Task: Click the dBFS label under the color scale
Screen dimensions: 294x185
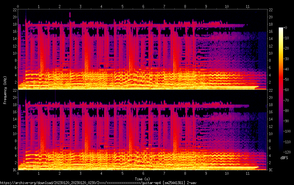Action: (x=284, y=158)
